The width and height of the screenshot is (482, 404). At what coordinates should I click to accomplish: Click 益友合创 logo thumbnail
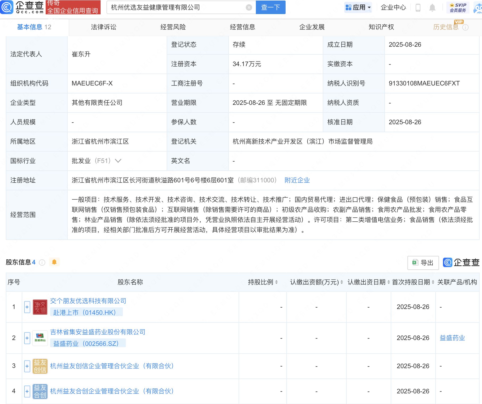[40, 392]
